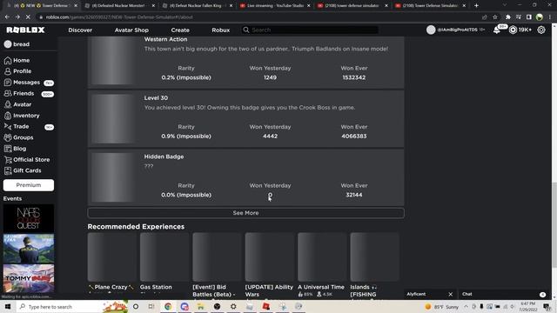The image size is (557, 313).
Task: Open the browser extensions puzzle icon
Action: coord(508,17)
